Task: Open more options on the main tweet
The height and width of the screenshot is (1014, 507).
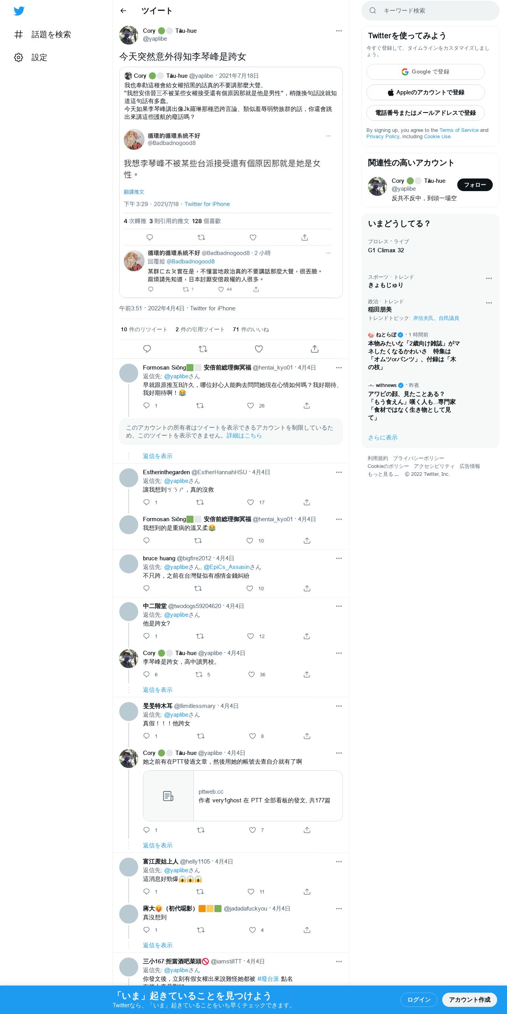Action: [x=339, y=31]
